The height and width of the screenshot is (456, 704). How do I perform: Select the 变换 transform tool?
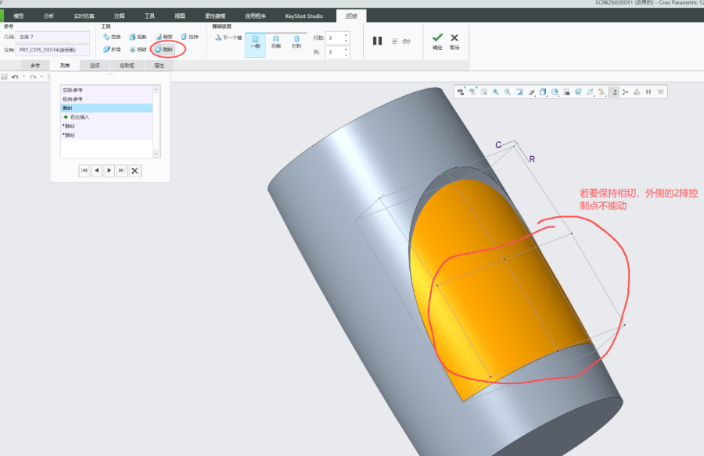(x=112, y=37)
